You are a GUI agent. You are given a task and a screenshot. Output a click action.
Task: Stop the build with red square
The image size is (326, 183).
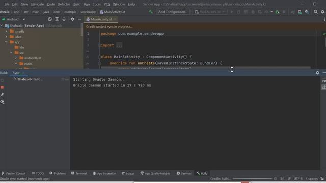pos(2,87)
